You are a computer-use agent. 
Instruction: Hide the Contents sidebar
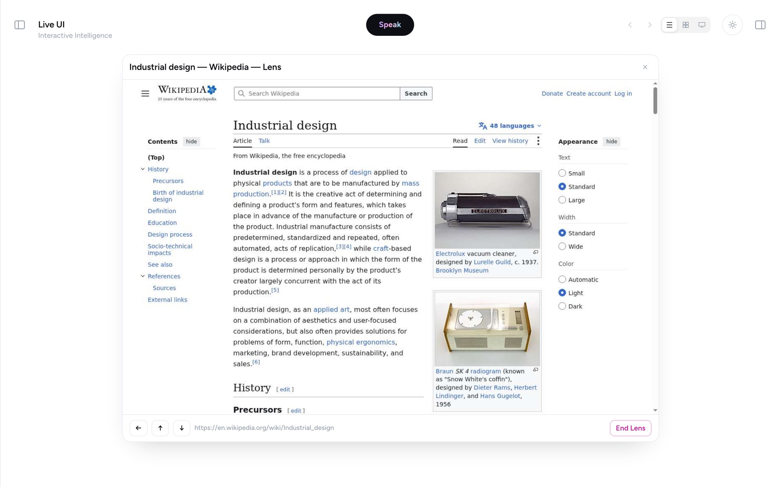pos(191,141)
